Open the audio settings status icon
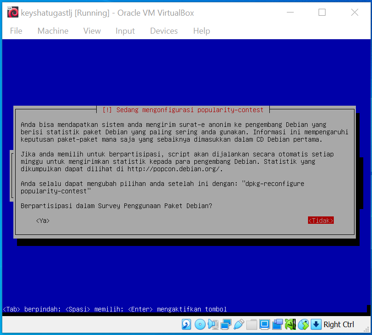This screenshot has width=372, height=335. [213, 324]
